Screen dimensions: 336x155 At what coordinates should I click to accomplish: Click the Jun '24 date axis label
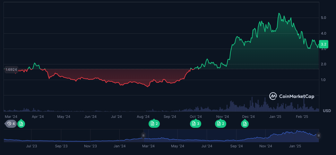pyautogui.click(x=90, y=117)
